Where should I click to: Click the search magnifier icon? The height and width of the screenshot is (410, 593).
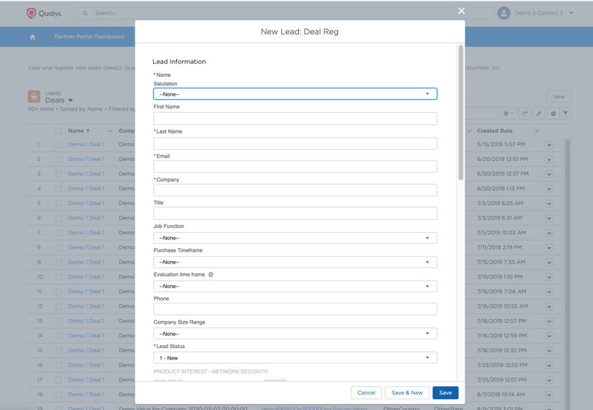[x=85, y=13]
